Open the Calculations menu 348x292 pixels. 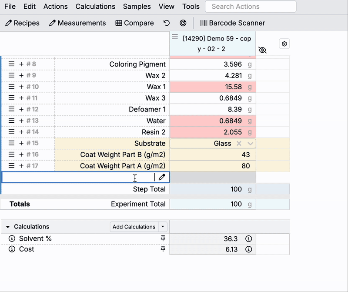(x=95, y=7)
